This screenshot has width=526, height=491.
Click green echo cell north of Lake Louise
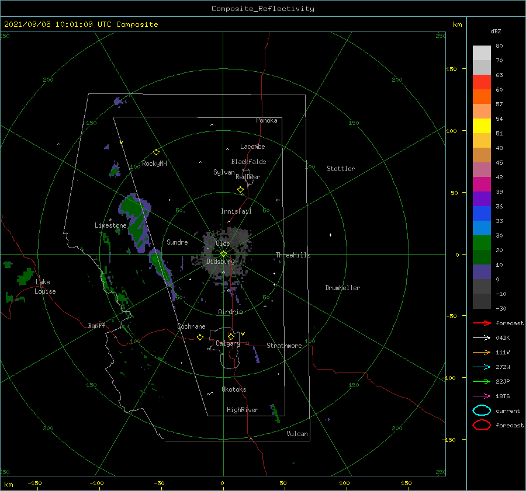coord(26,276)
